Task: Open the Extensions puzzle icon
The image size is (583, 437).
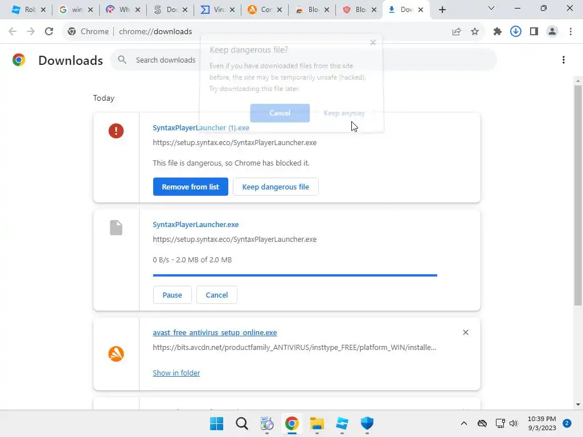Action: pyautogui.click(x=498, y=32)
